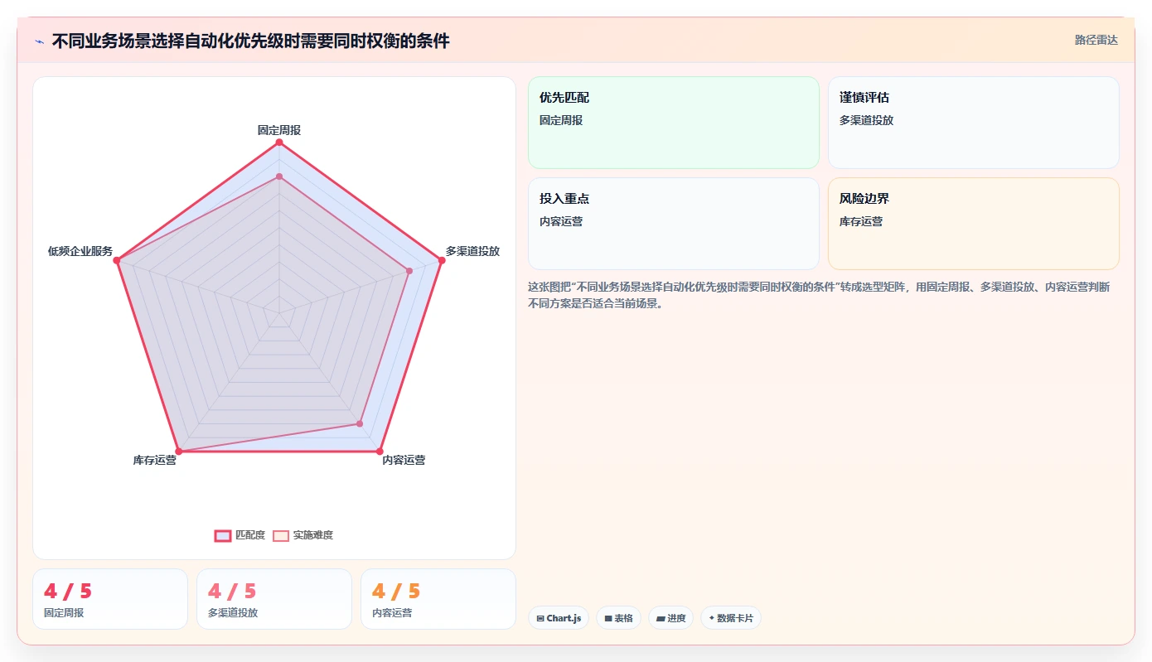Click the pink 4 / 5 多渠道投放 stat card

tap(274, 599)
